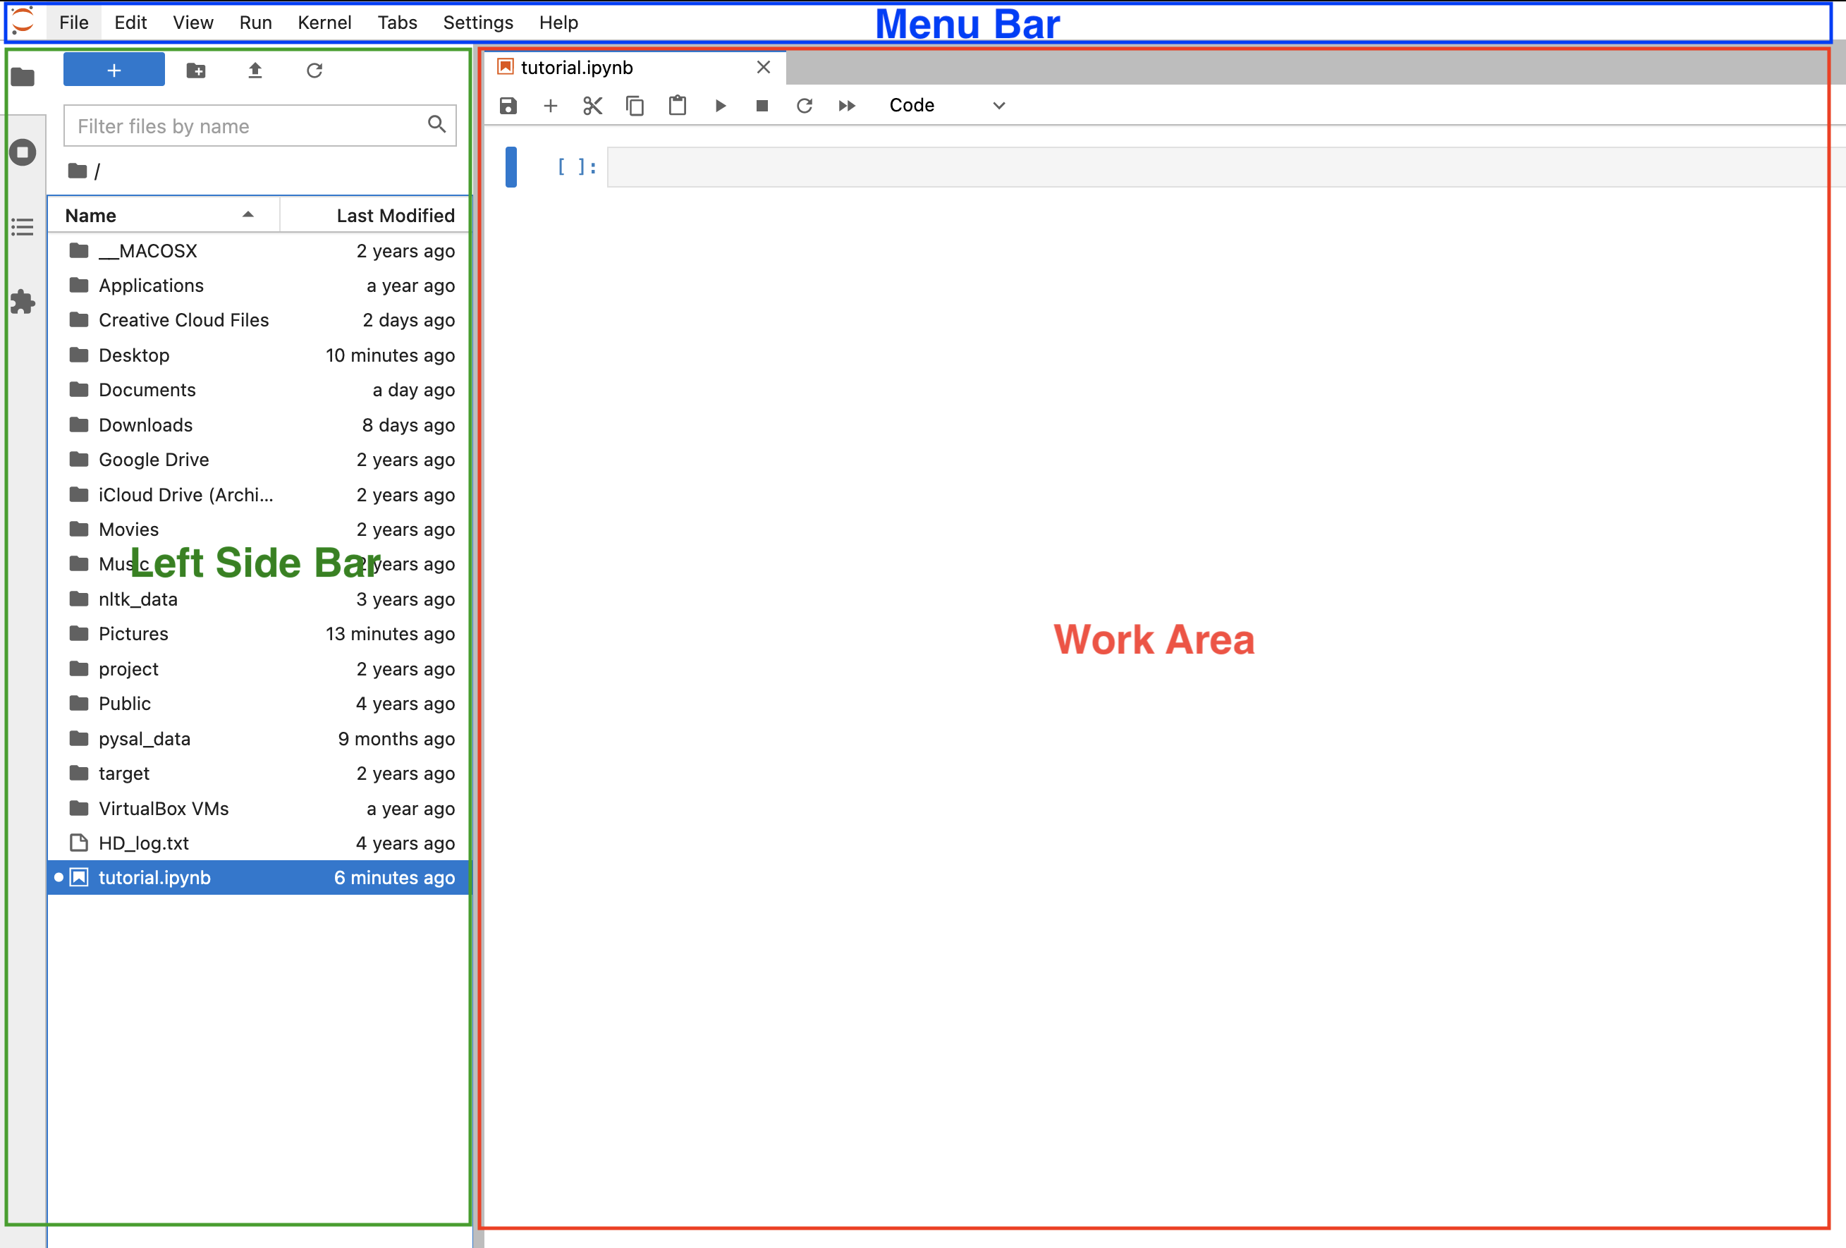Viewport: 1846px width, 1248px height.
Task: Open the Kernel menu
Action: tap(324, 23)
